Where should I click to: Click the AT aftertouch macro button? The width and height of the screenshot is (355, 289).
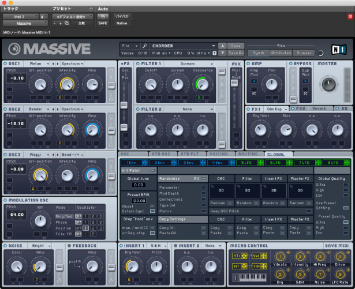(237, 266)
